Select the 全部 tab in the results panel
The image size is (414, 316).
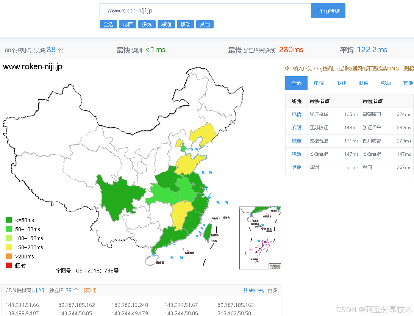296,83
